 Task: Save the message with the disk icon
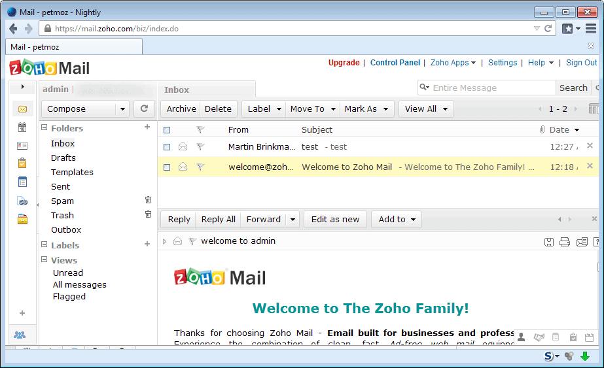(549, 242)
